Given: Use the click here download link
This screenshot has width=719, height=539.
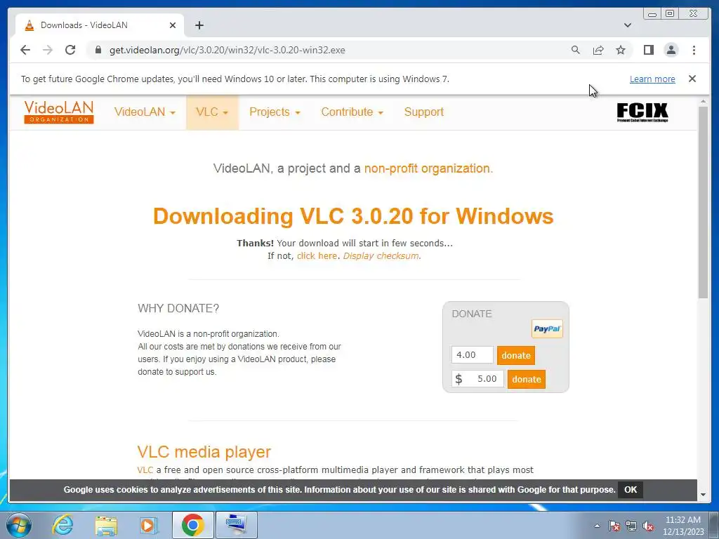Looking at the screenshot, I should (317, 255).
